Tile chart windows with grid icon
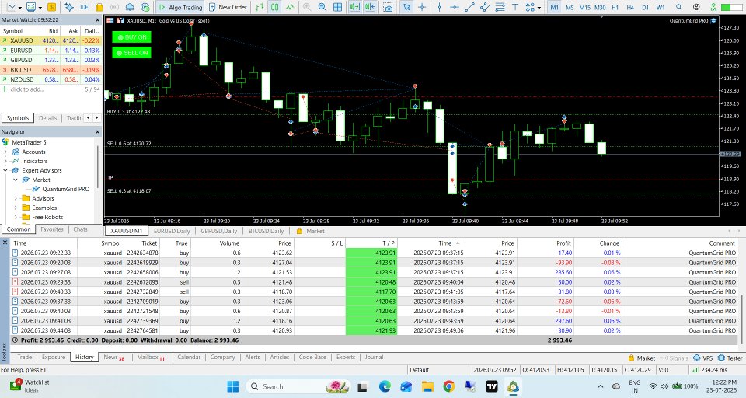Viewport: 746px width, 398px height. [x=337, y=7]
